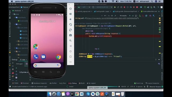Viewport: 172px width, 97px height.
Task: Toggle match case Aa option in find bar
Action: [109, 16]
